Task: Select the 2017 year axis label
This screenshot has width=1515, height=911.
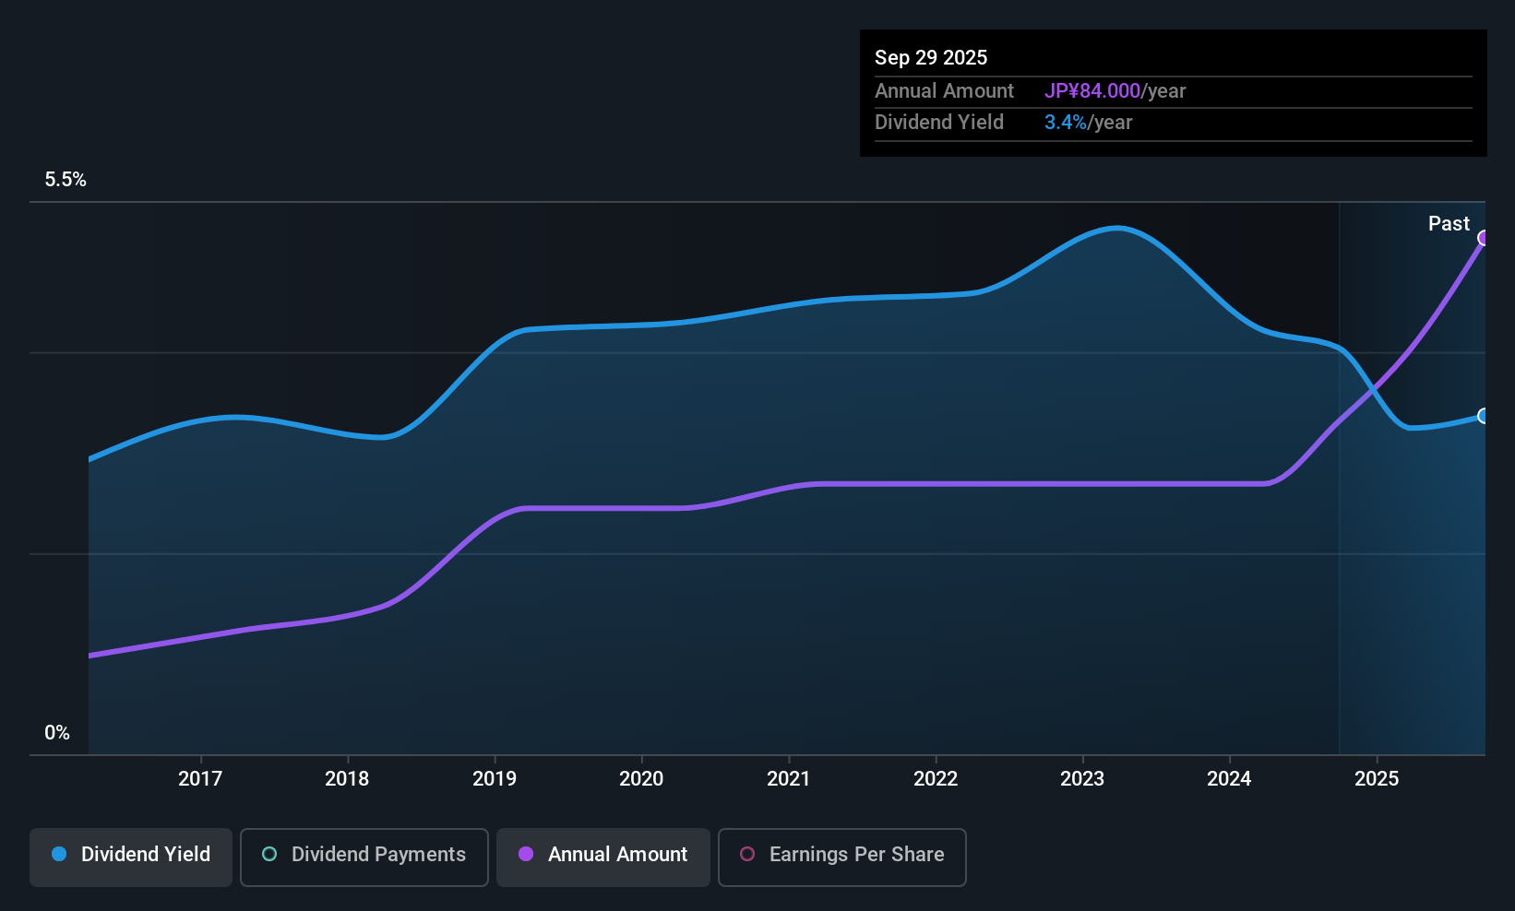Action: click(199, 778)
